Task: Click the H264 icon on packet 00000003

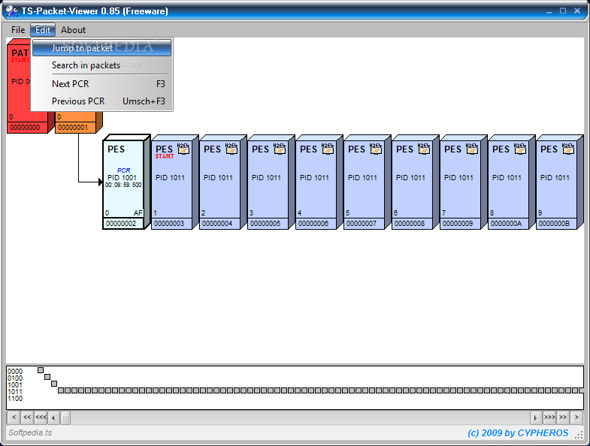Action: pos(183,149)
